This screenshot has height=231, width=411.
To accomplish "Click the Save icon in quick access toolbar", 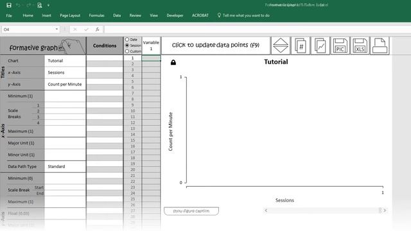I will pos(9,5).
